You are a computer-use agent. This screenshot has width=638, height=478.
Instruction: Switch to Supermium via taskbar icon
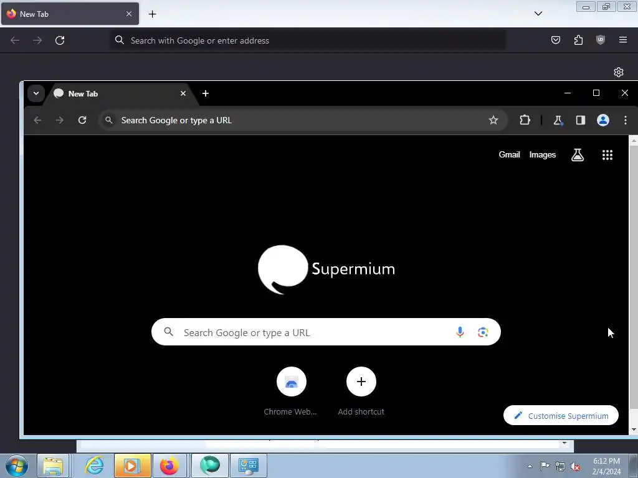210,466
